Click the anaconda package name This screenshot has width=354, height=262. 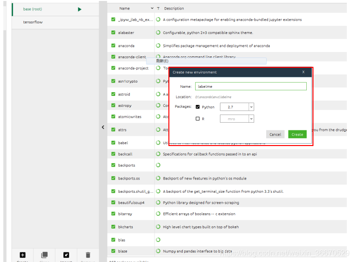pyautogui.click(x=126, y=46)
